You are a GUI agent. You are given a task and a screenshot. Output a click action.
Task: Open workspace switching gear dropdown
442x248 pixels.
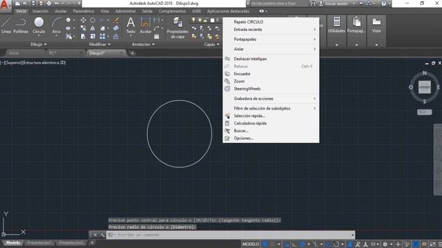pos(387,244)
